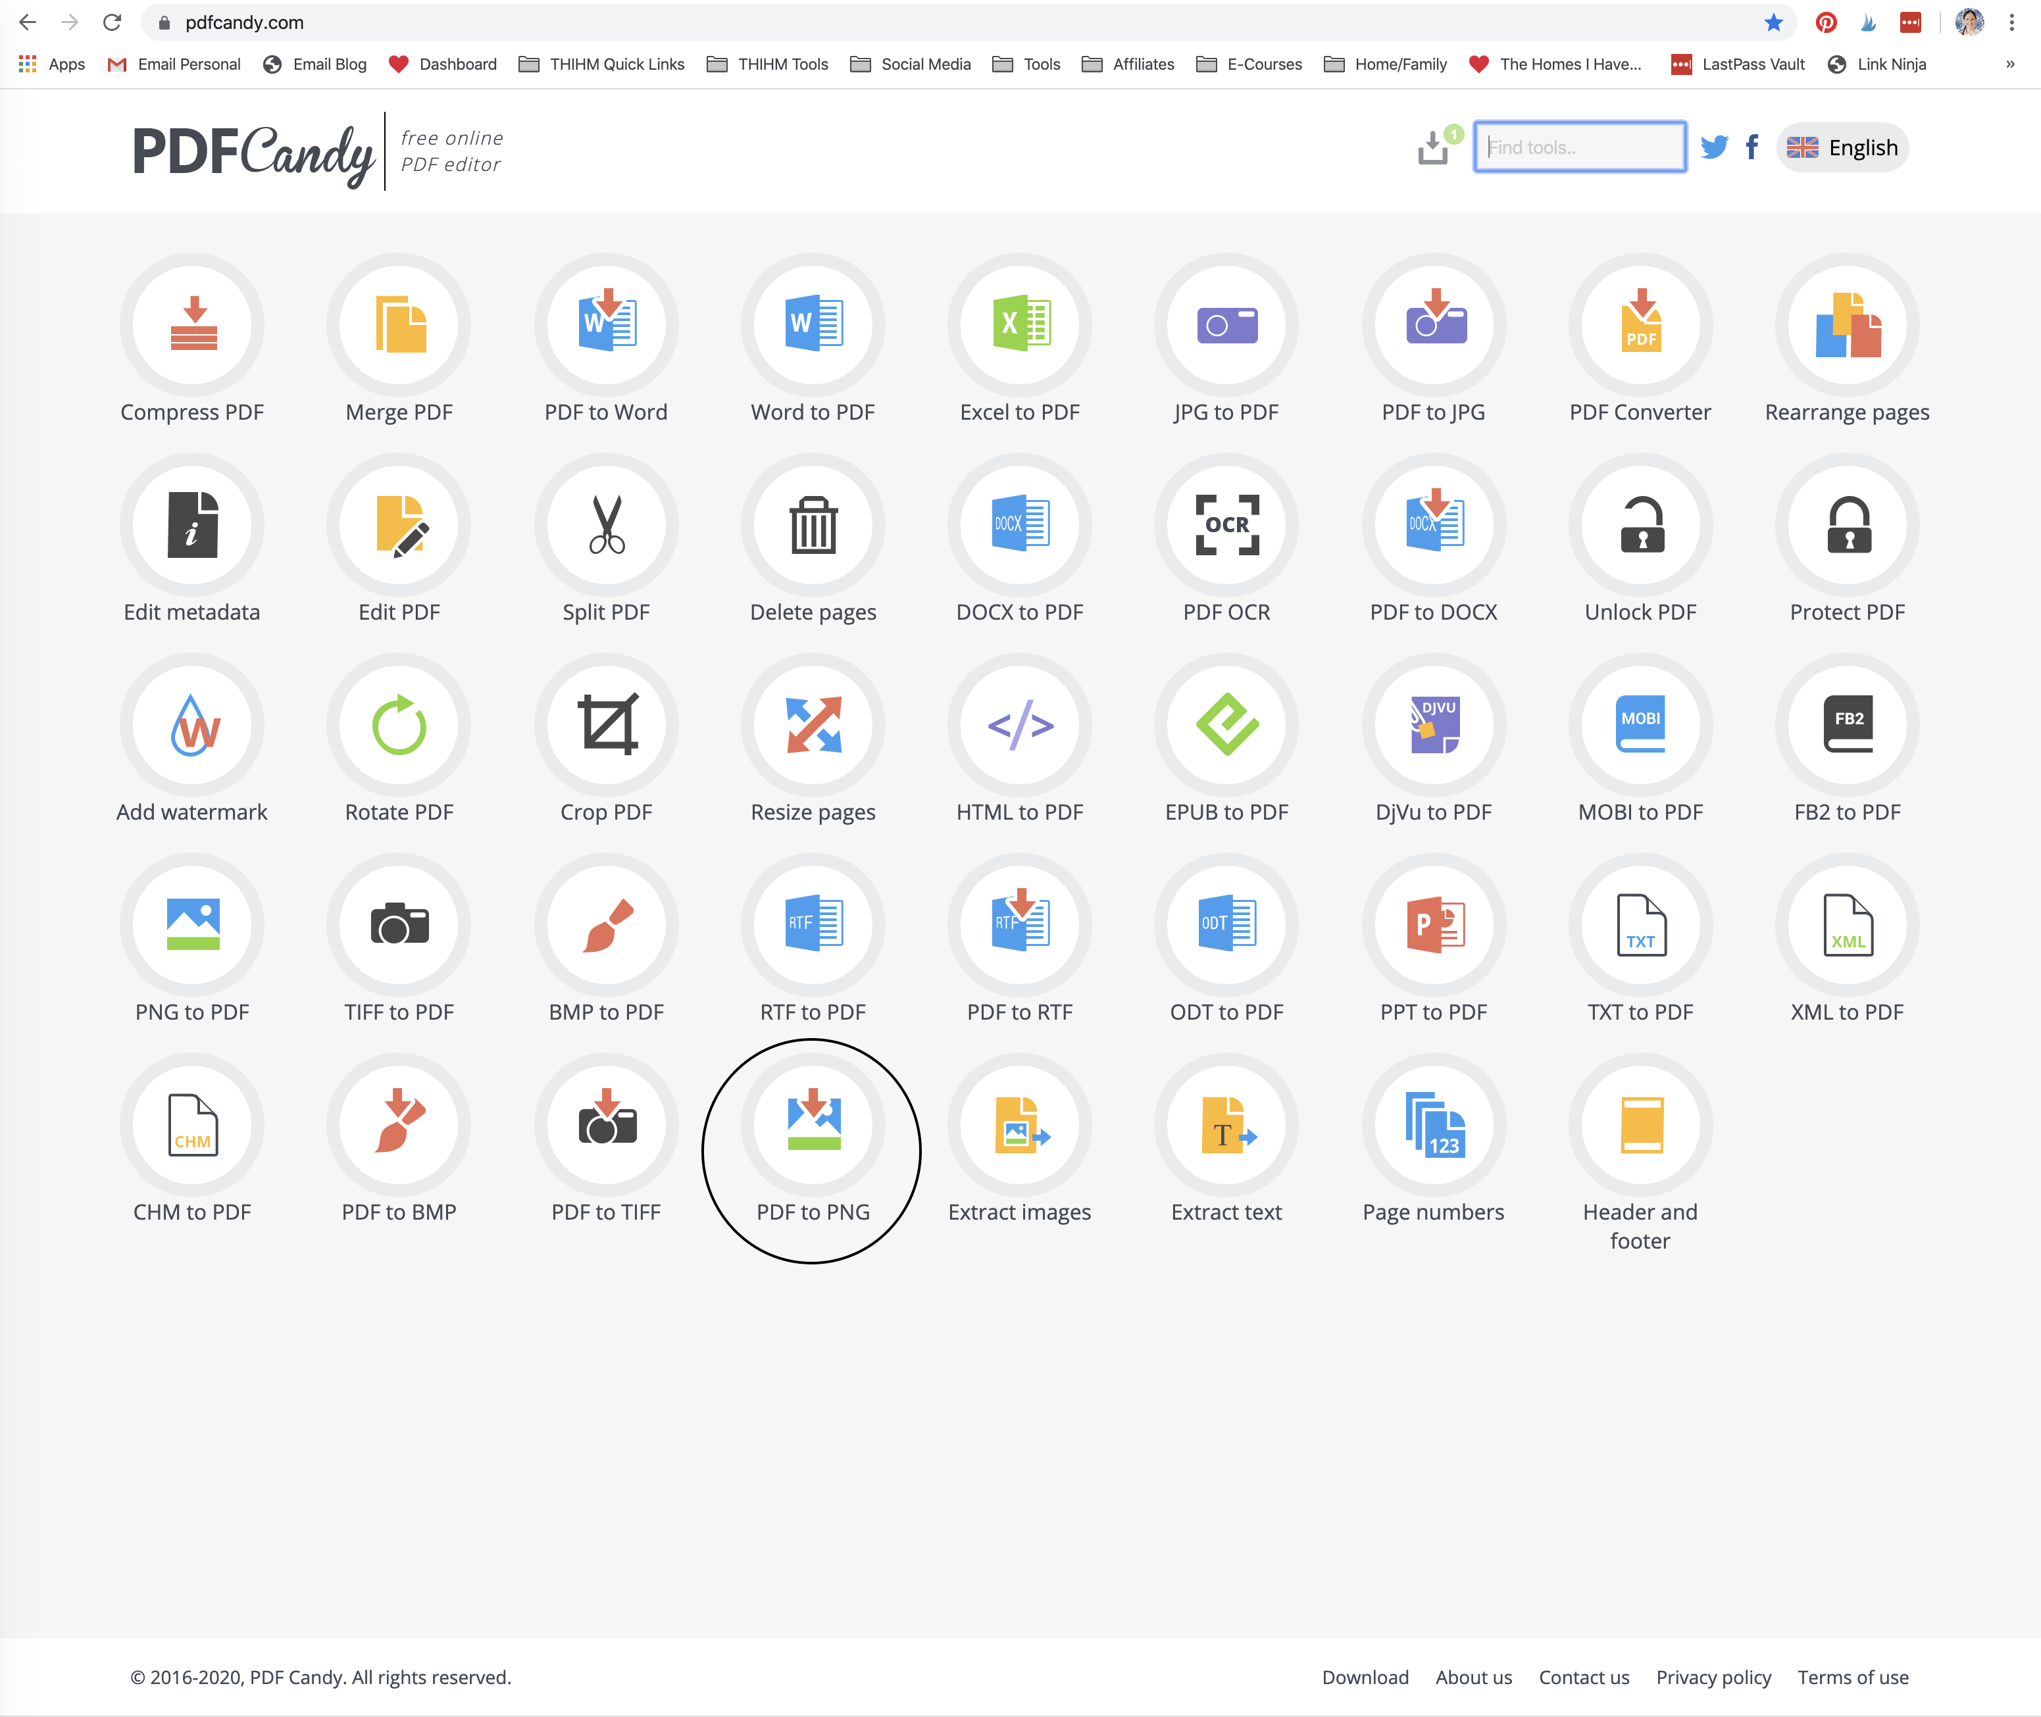Open the Crop PDF tool icon
The height and width of the screenshot is (1717, 2041).
point(605,725)
